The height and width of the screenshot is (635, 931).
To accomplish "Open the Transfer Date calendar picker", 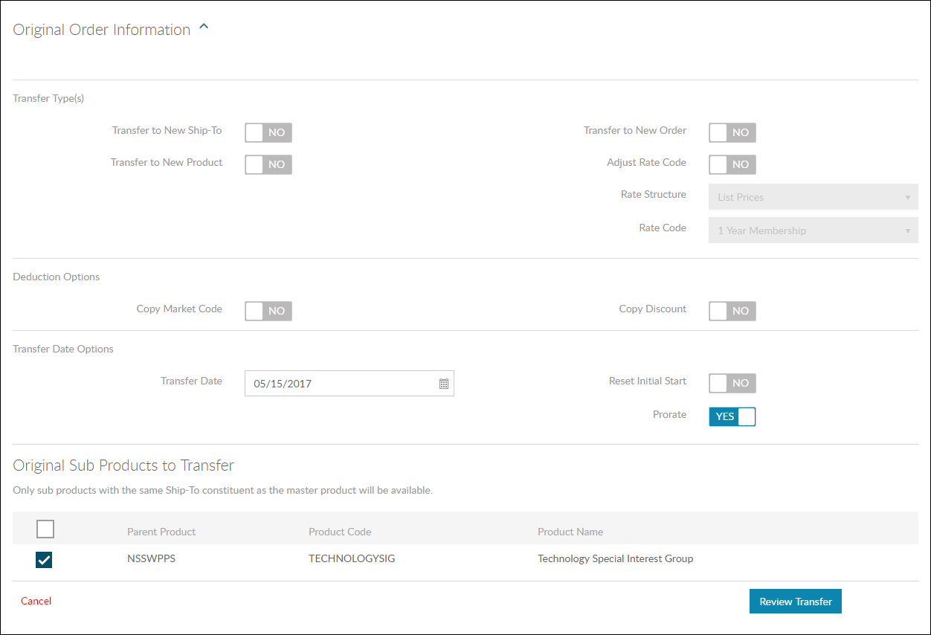I will (444, 384).
